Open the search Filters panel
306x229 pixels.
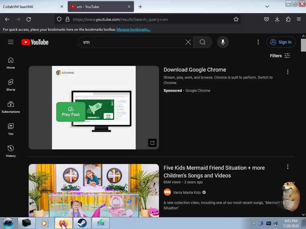[x=280, y=56]
